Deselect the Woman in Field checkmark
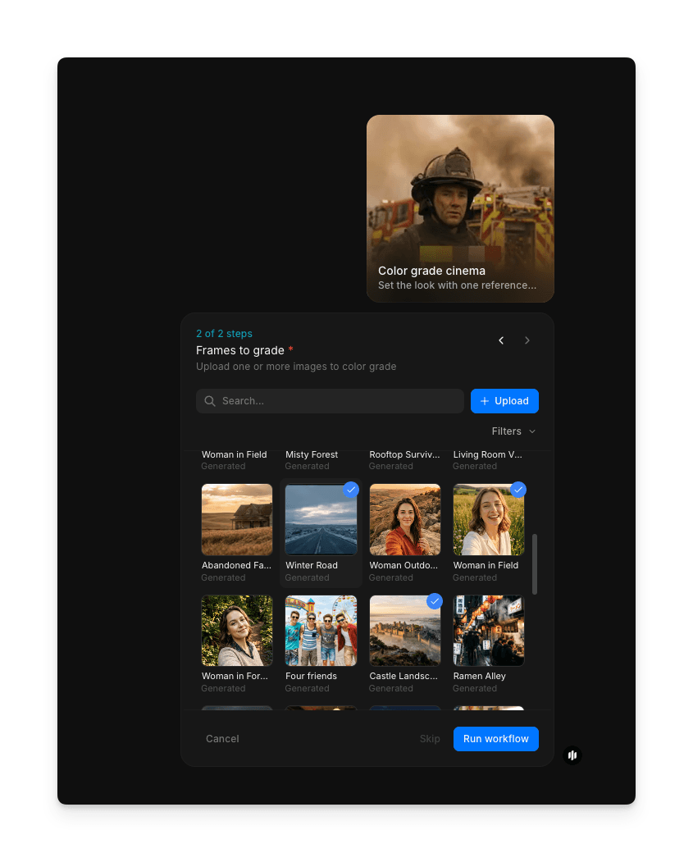This screenshot has height=862, width=693. click(518, 490)
